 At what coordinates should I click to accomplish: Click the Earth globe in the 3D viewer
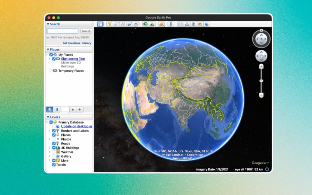tap(183, 100)
